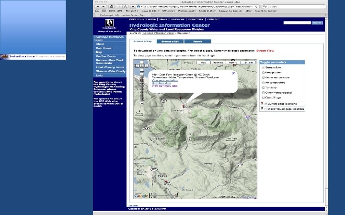Open News bookmarks dropdown
The height and width of the screenshot is (215, 345).
[x=150, y=11]
